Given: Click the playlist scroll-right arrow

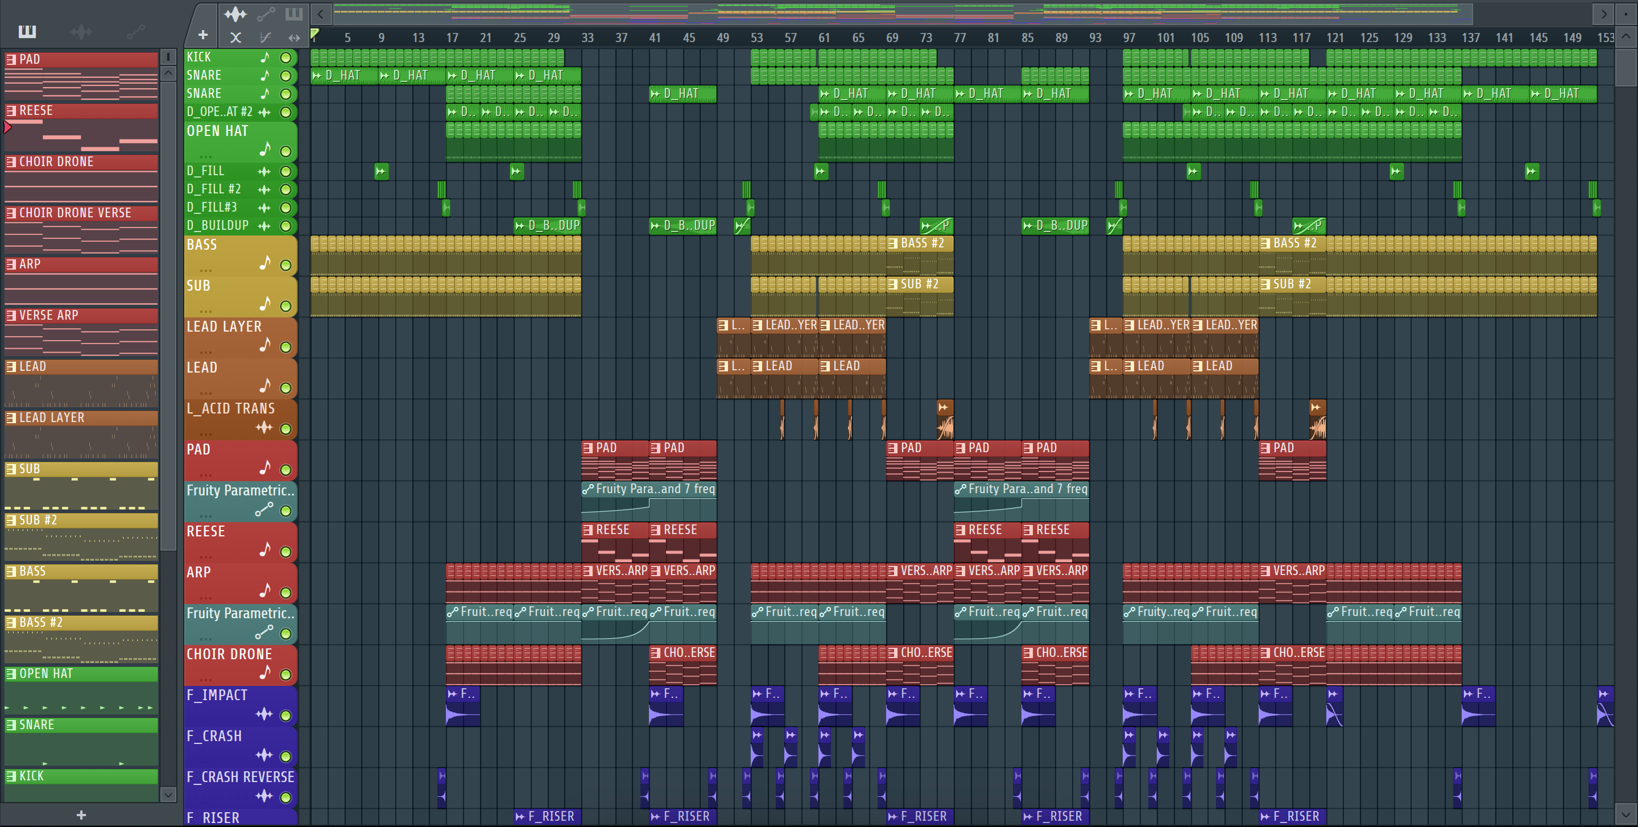Looking at the screenshot, I should pyautogui.click(x=1604, y=14).
